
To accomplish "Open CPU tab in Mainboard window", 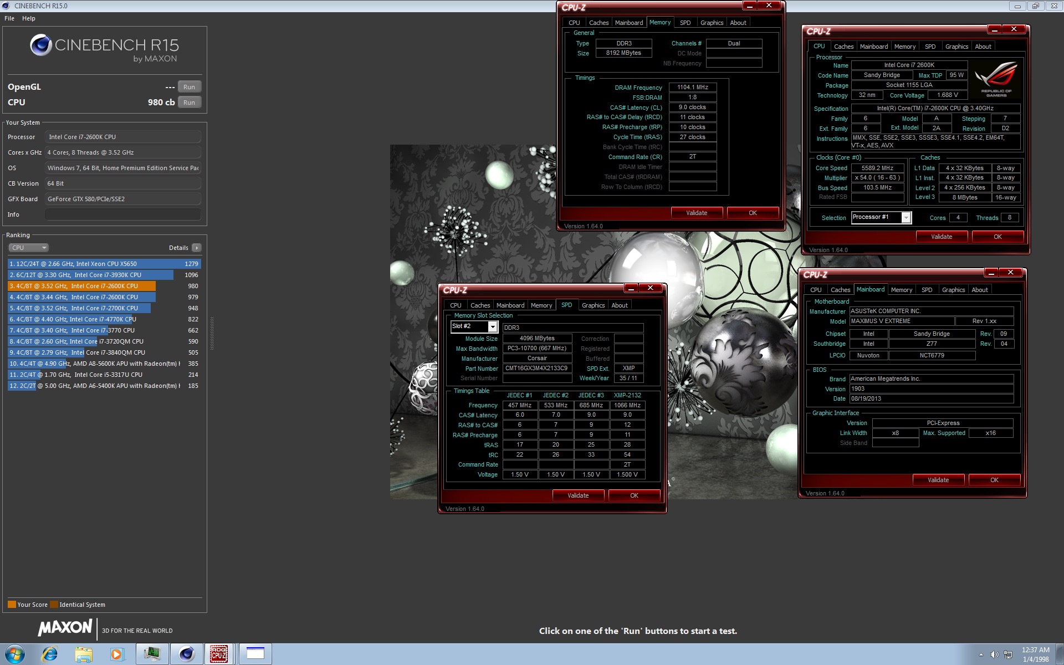I will pyautogui.click(x=816, y=290).
